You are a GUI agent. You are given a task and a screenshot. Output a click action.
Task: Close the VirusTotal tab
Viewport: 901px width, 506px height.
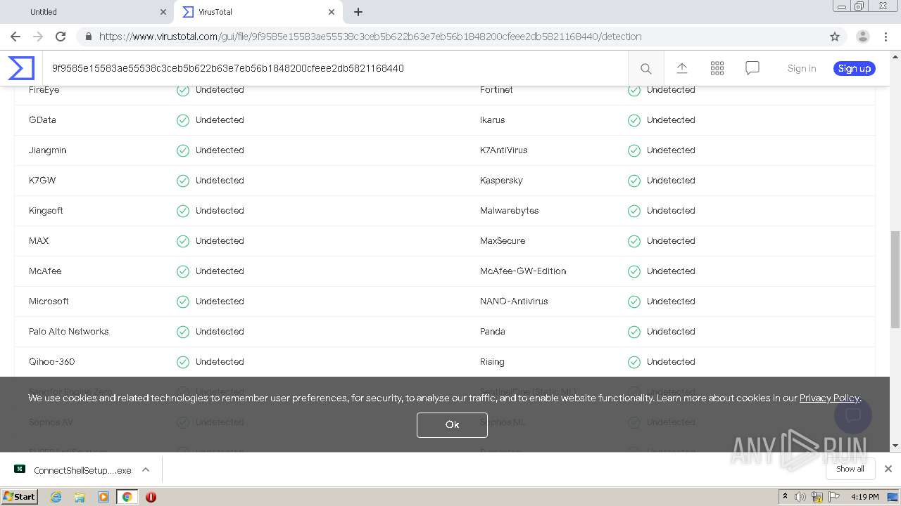click(332, 12)
